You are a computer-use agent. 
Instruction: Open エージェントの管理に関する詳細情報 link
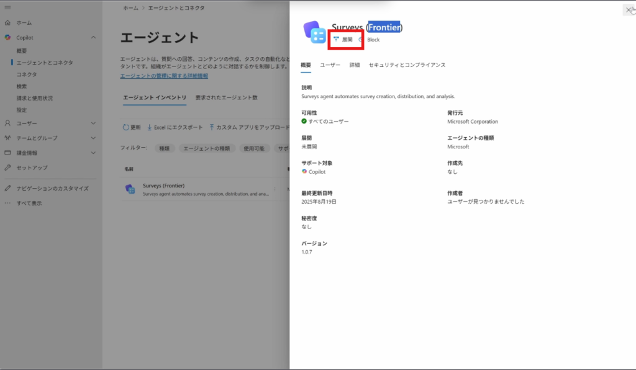(x=164, y=76)
